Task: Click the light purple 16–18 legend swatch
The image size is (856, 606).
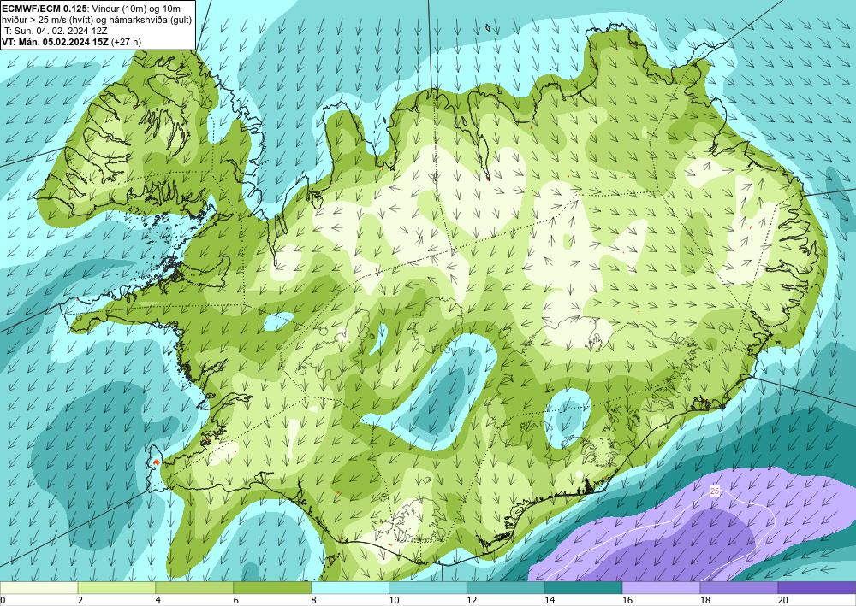Action: [x=661, y=587]
